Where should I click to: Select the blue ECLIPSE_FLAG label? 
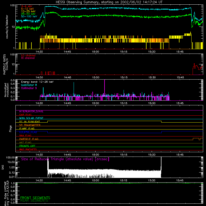28,132
